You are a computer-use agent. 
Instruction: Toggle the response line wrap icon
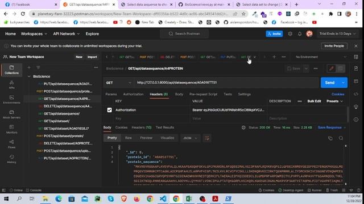coord(207,138)
